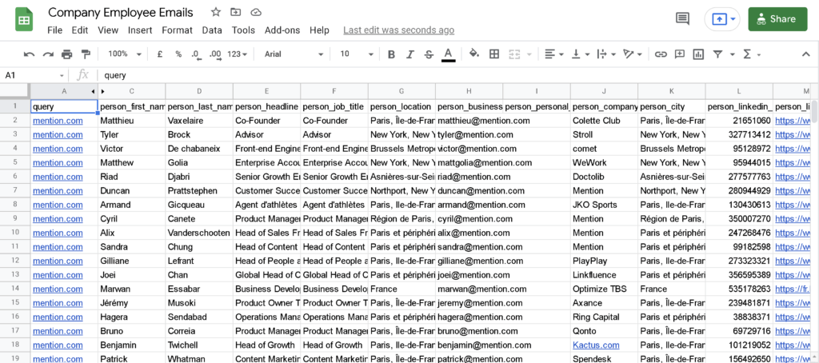The height and width of the screenshot is (363, 819).
Task: Open more number formats 123 dropdown
Action: pyautogui.click(x=238, y=54)
